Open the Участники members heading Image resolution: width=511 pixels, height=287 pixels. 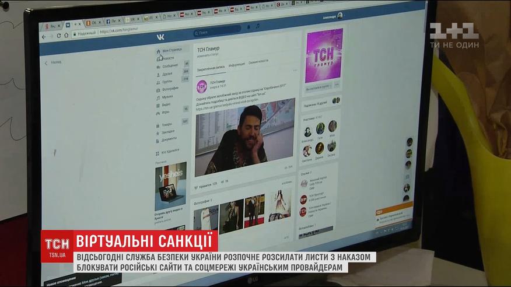tap(312, 118)
